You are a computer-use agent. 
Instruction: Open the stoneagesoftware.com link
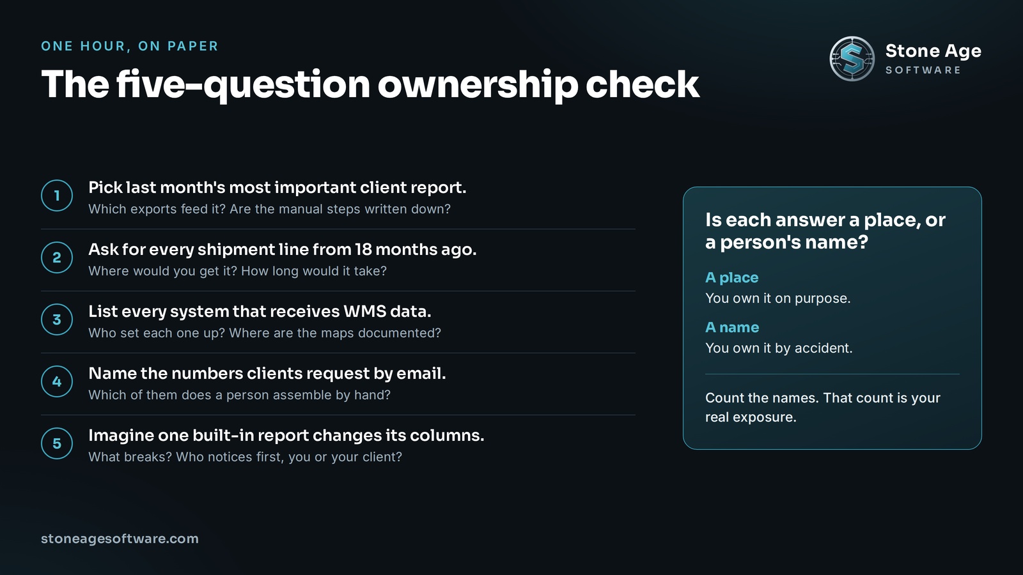coord(120,539)
